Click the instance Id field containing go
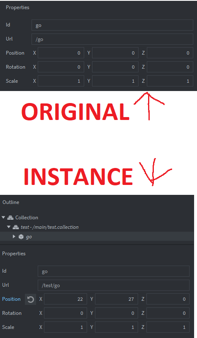Viewport: 197px width, 338px height. 114,271
